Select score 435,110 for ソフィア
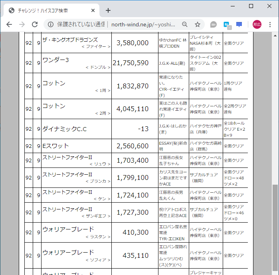279x275 pixels. [x=135, y=255]
